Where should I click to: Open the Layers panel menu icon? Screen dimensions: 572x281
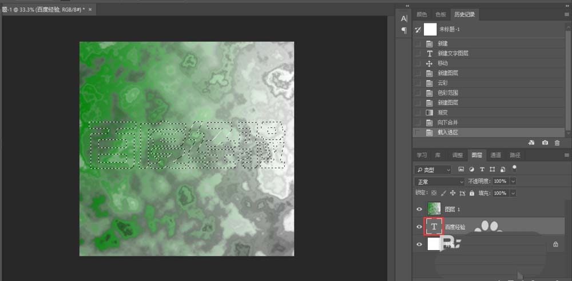(x=566, y=155)
